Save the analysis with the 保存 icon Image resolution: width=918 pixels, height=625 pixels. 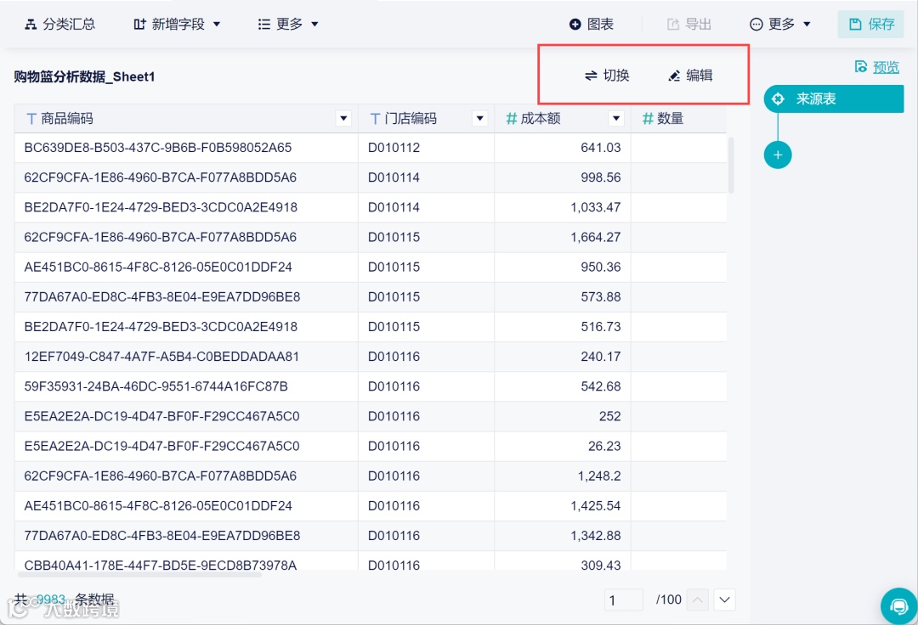(x=870, y=24)
